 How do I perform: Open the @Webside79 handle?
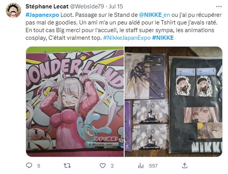point(87,7)
